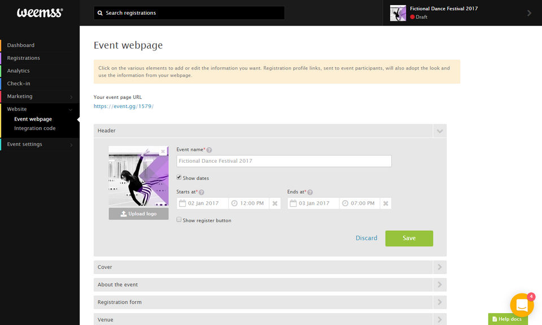542x325 pixels.
Task: Click the Save button
Action: point(409,239)
